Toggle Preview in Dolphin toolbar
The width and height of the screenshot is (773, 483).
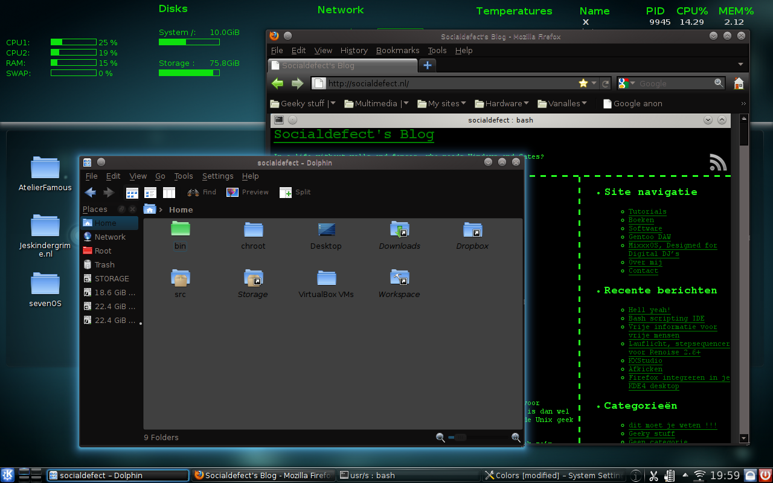247,192
